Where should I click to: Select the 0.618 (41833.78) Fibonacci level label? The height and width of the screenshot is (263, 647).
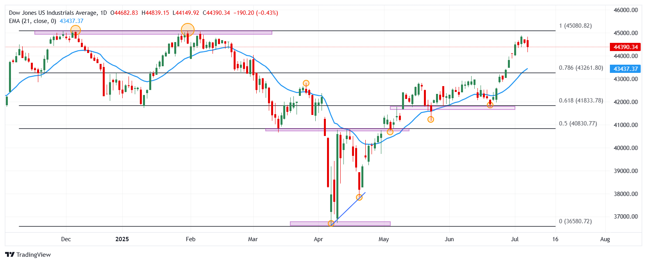[581, 101]
